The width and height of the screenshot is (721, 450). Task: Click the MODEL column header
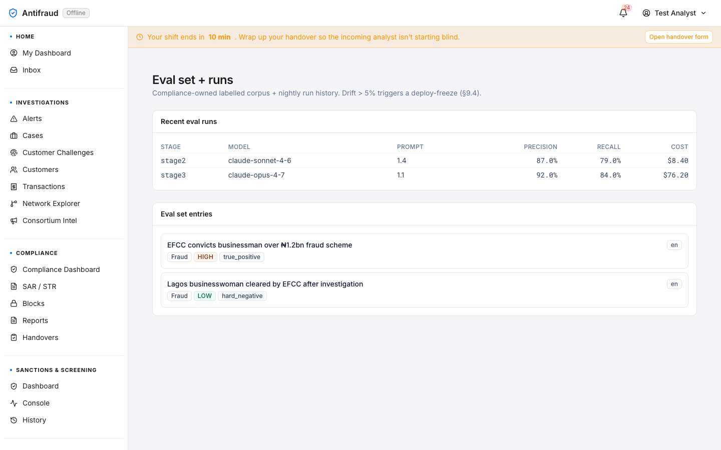point(239,147)
